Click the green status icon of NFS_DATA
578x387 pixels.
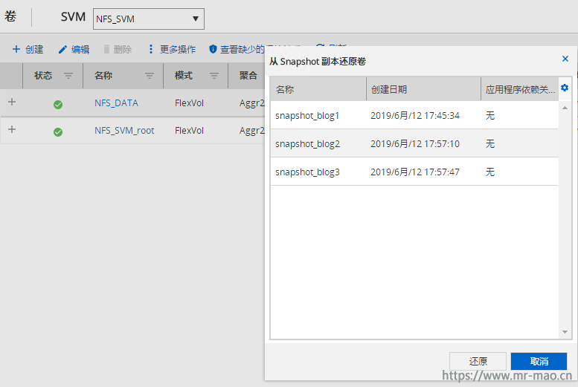[58, 105]
